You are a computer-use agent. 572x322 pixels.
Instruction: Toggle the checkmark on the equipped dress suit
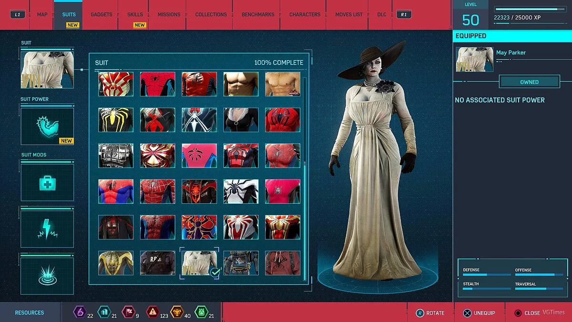215,272
